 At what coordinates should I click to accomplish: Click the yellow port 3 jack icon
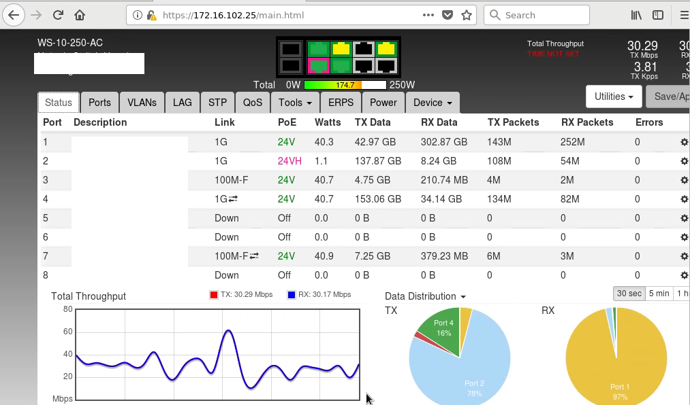coord(341,48)
